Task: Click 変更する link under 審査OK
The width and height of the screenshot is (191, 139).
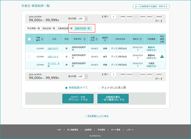Action: point(151,50)
